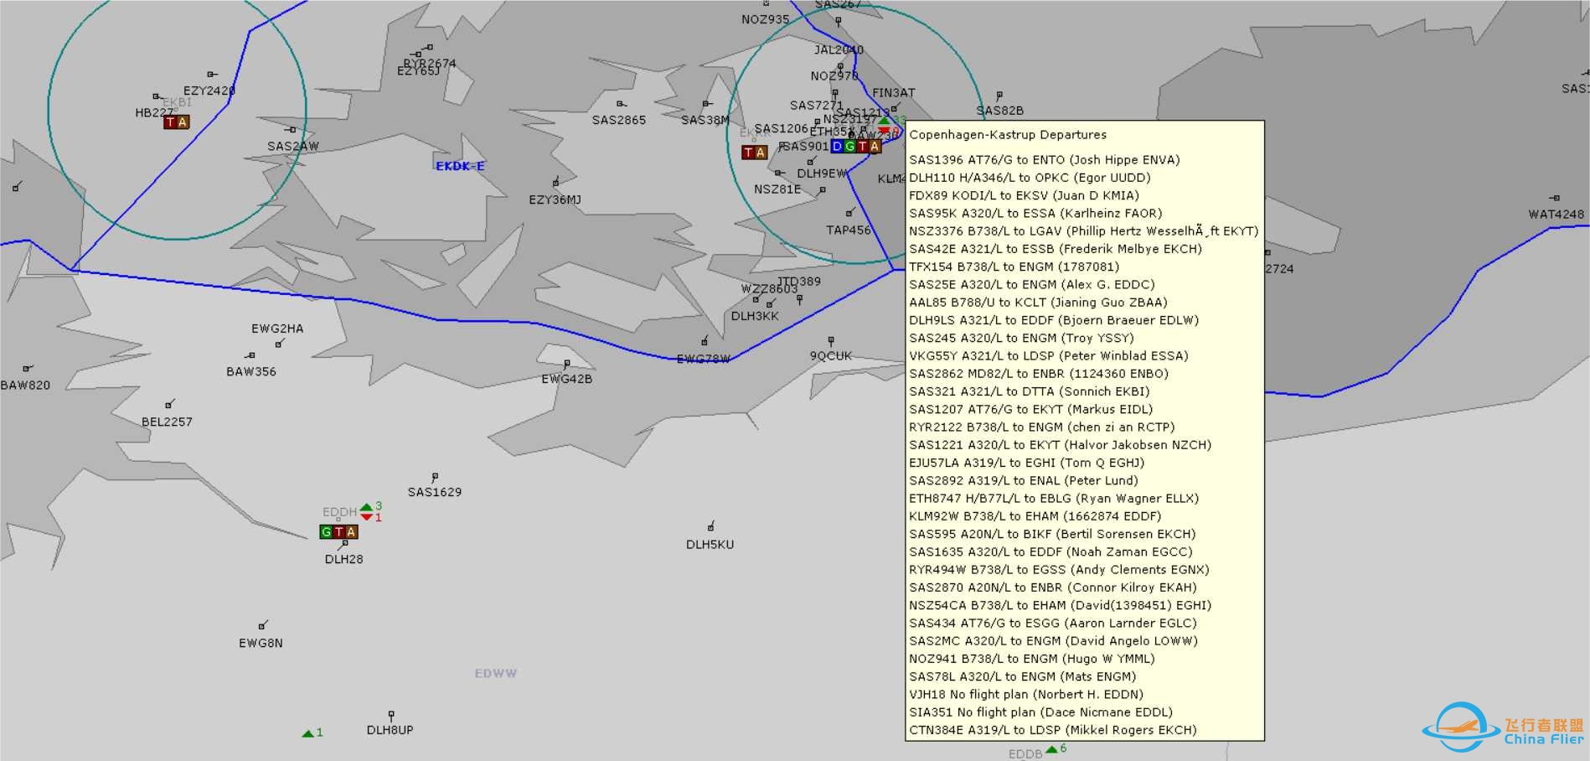Image resolution: width=1590 pixels, height=761 pixels.
Task: Select the SAS2865 aircraft marker
Action: 620,104
